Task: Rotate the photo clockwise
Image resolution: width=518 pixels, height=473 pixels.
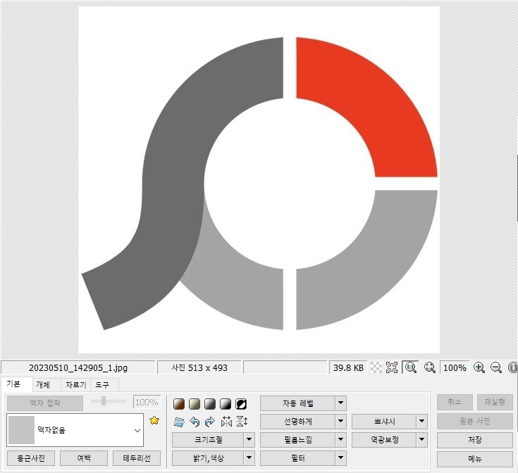Action: (x=210, y=422)
